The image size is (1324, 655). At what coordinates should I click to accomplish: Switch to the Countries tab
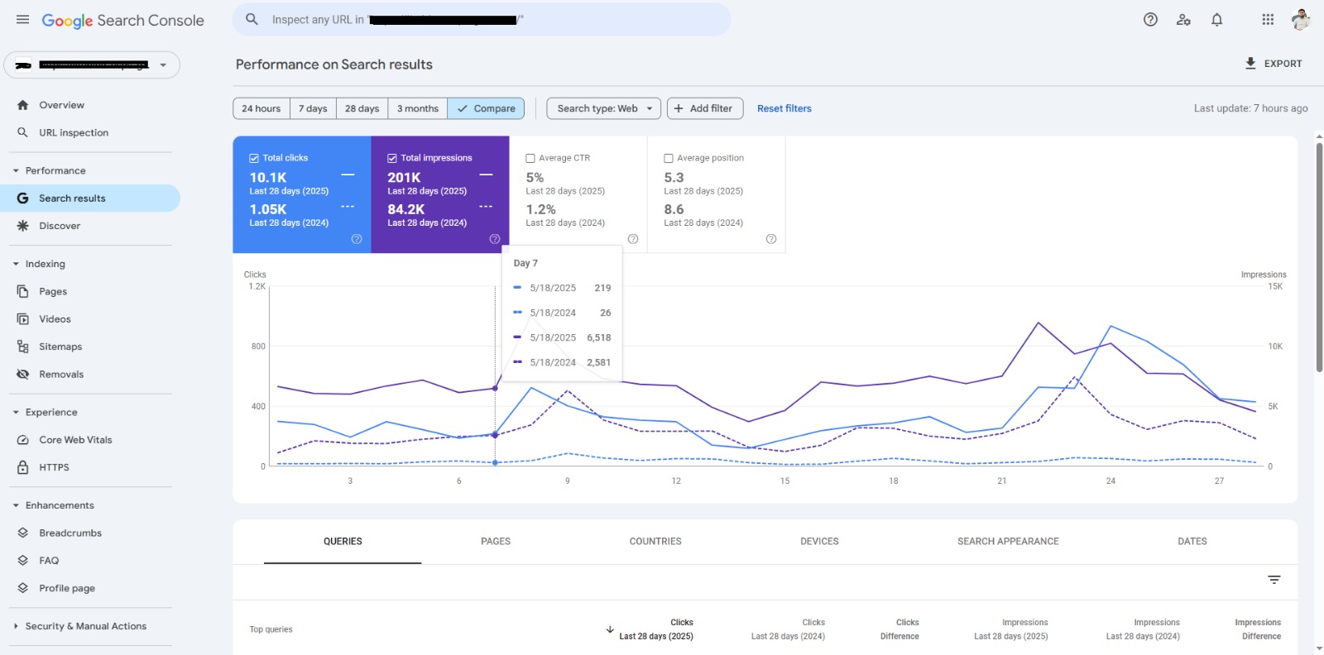click(655, 542)
